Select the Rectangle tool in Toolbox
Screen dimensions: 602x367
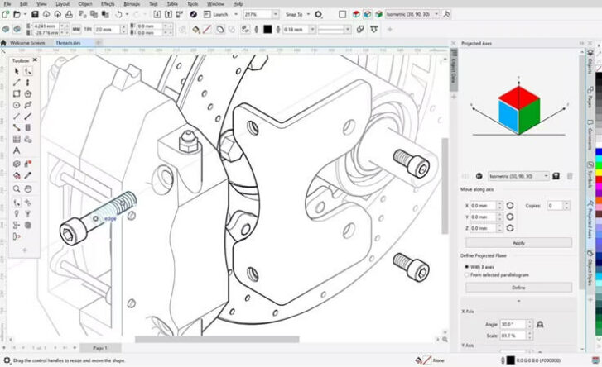click(17, 93)
